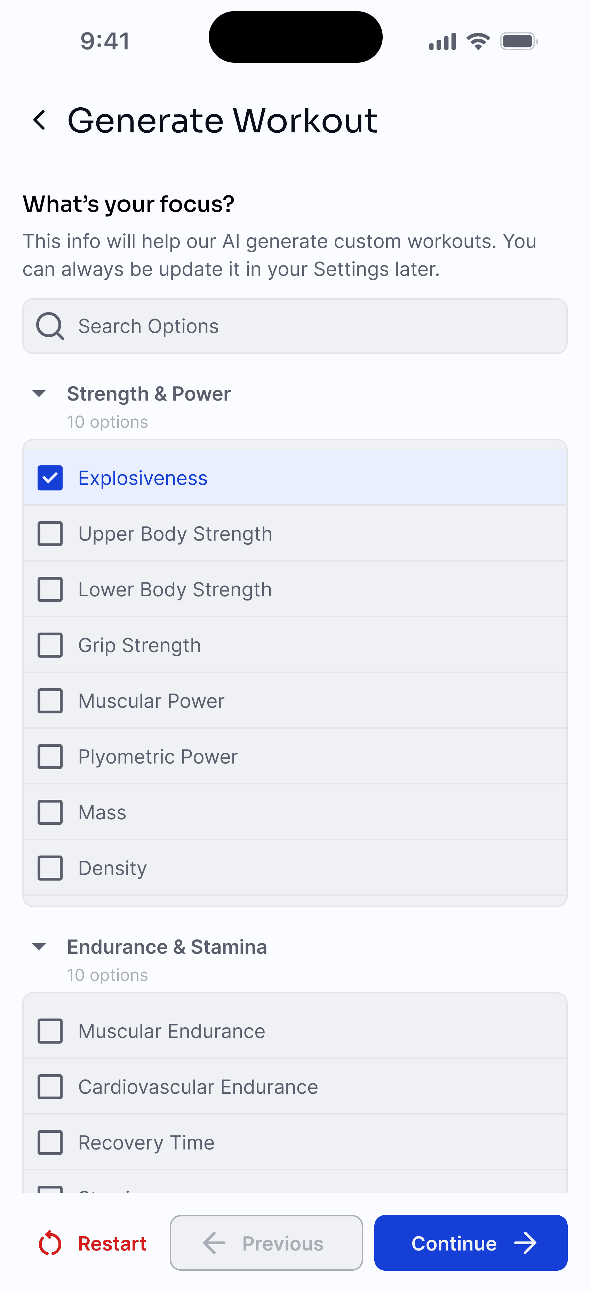Click the Restart text link
Screen dimensions: 590x1293
(112, 1243)
